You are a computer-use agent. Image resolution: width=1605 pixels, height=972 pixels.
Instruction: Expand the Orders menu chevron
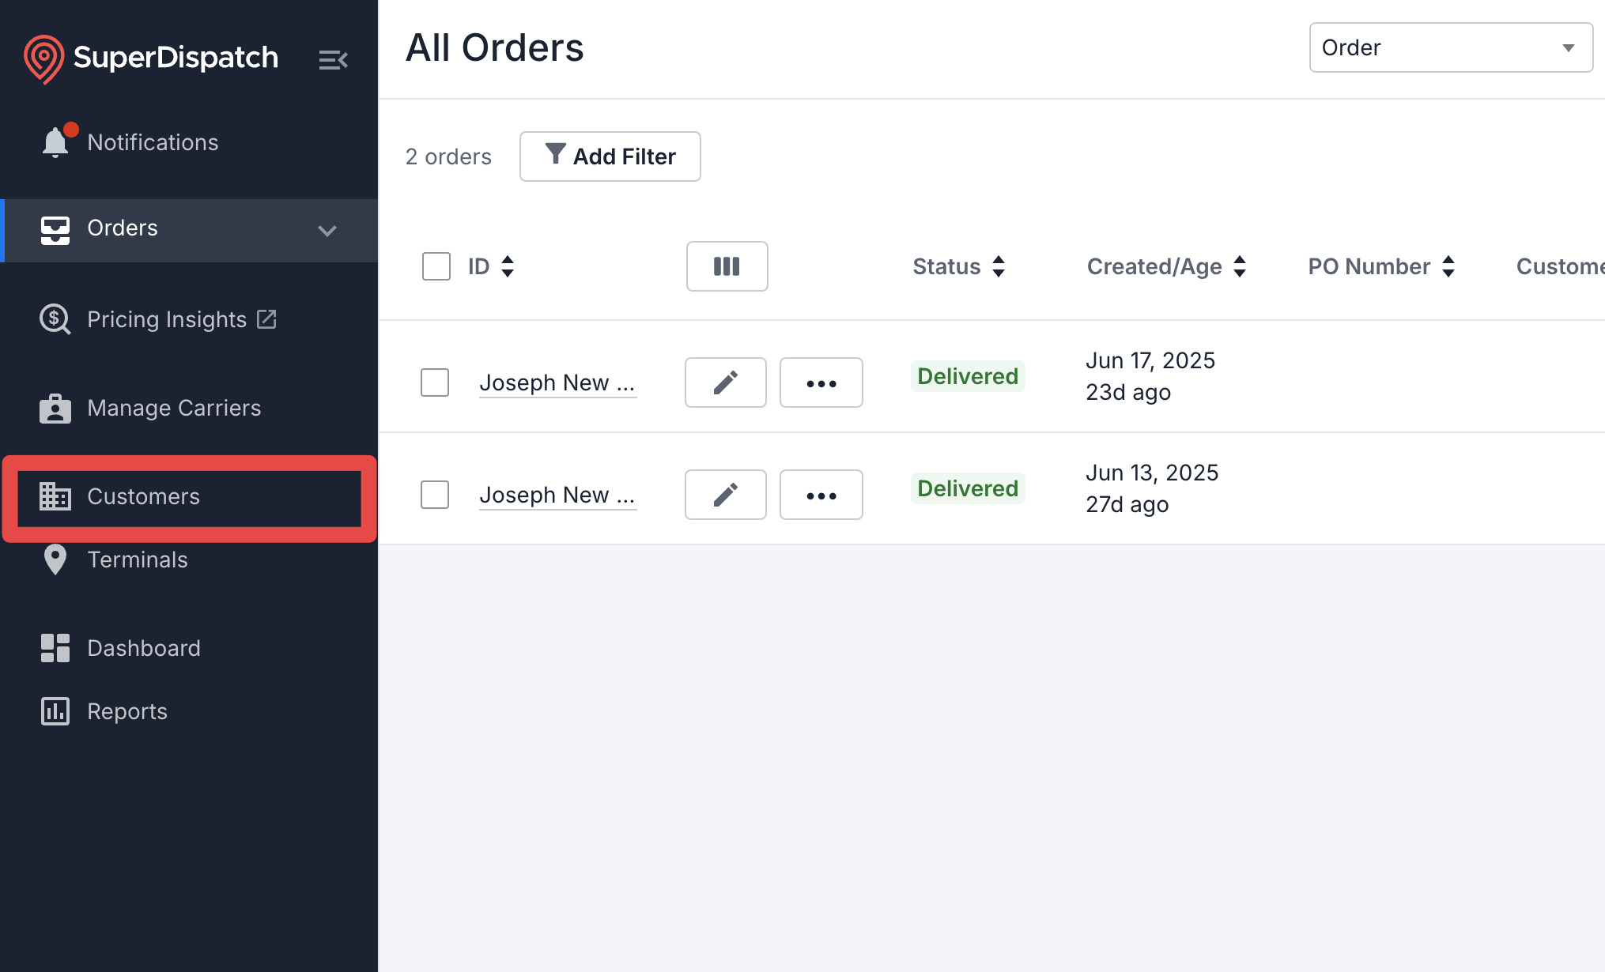(x=327, y=230)
